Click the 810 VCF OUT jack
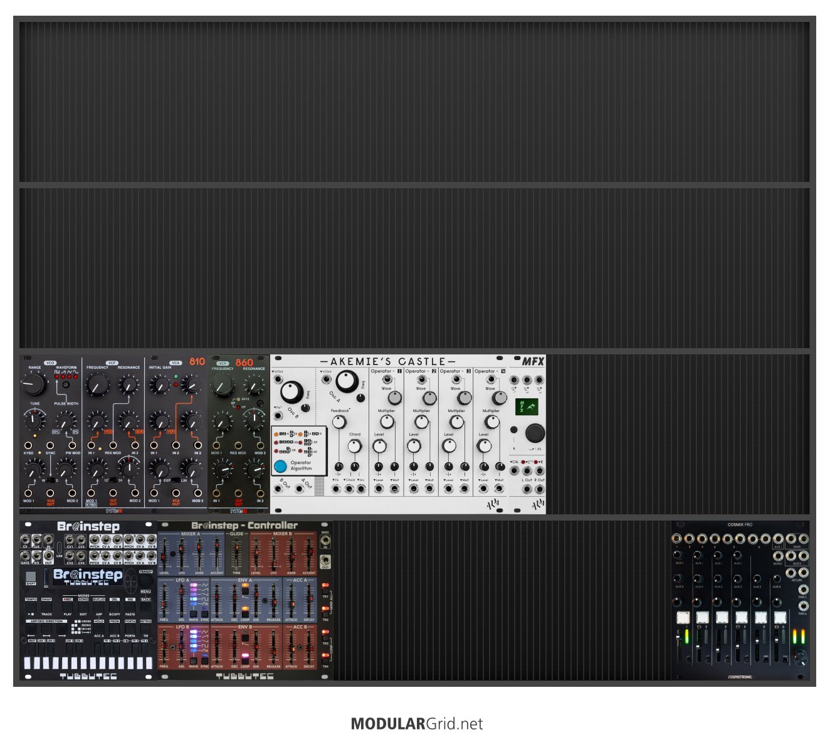Viewport: 835px width, 737px height. 113,494
